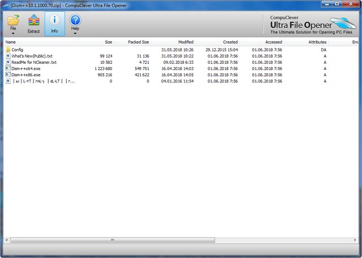Sort list by Modified column
The height and width of the screenshot is (258, 362).
186,42
